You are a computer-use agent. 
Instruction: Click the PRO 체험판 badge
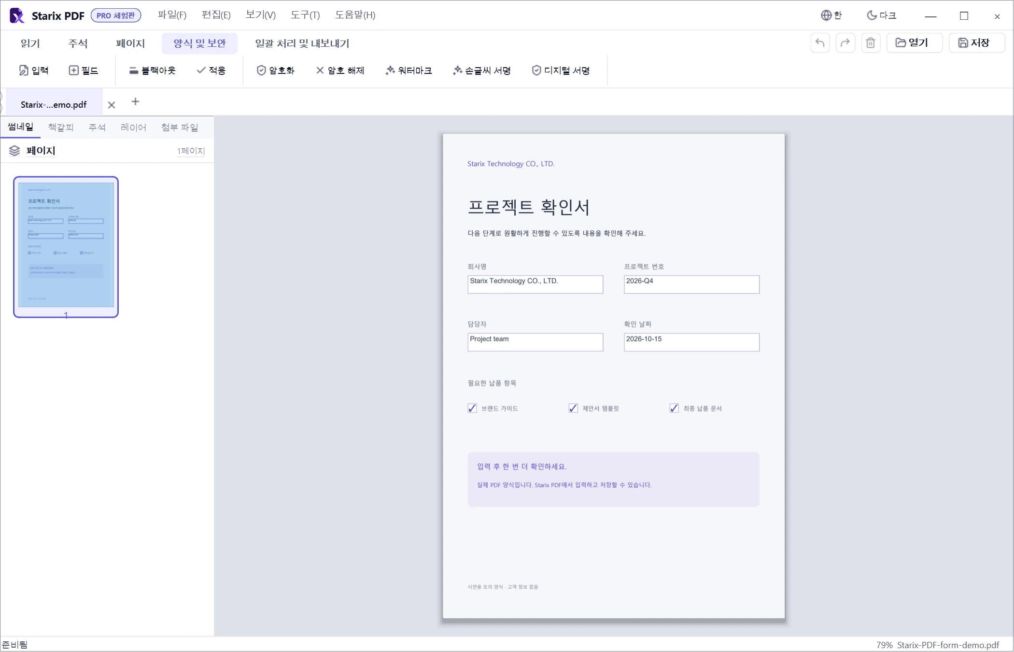(116, 15)
